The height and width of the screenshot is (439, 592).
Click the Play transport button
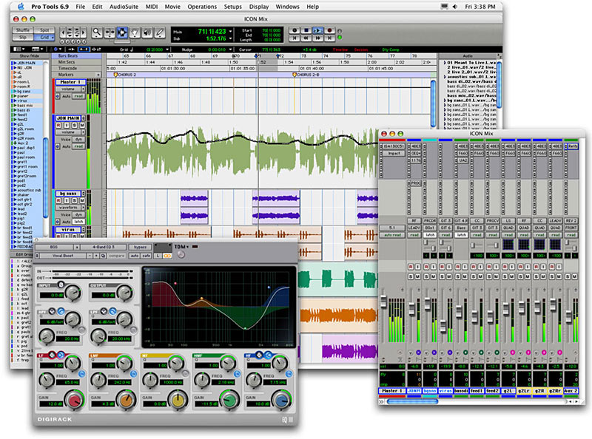pos(318,30)
